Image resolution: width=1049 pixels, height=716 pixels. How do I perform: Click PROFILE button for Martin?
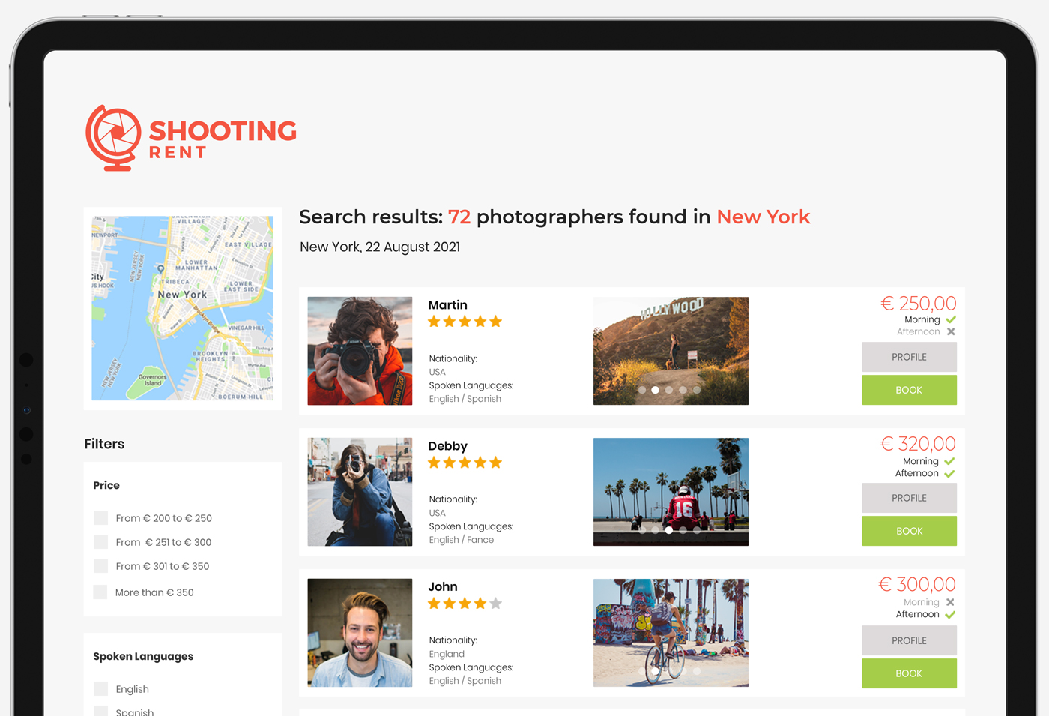click(x=909, y=357)
